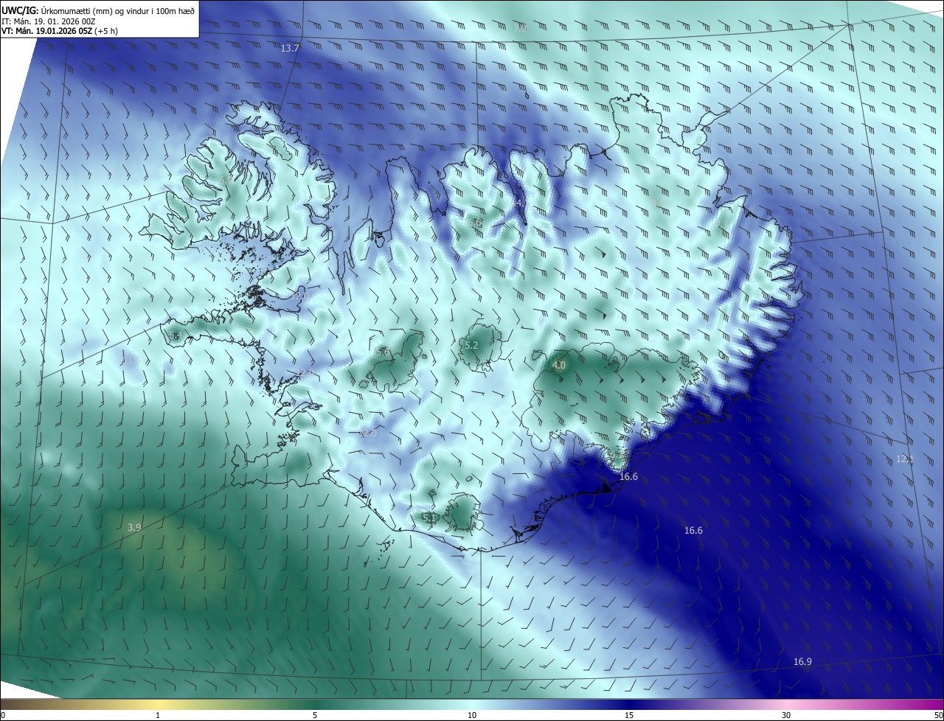Click the title text 'UWC/IG: Úrkomumætti (mm) og vindur í 100m hæð'
This screenshot has height=721, width=944.
point(98,10)
